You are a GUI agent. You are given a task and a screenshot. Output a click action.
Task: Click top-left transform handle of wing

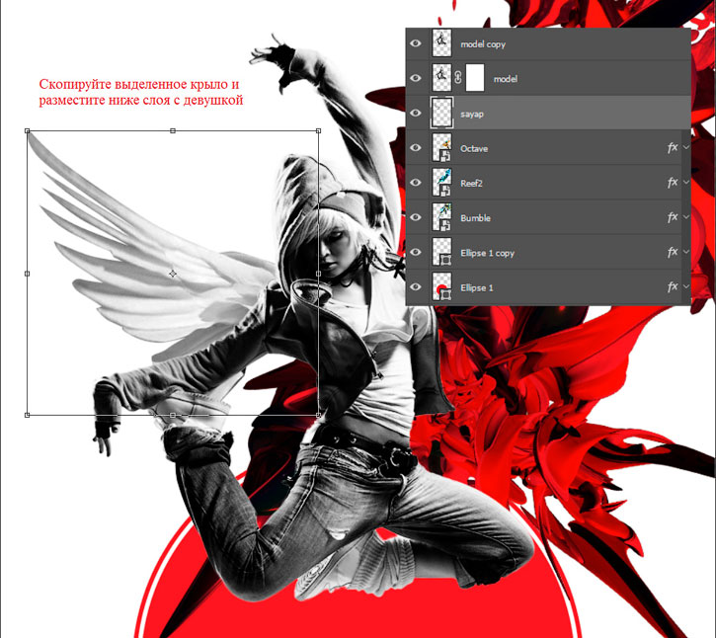pos(28,131)
